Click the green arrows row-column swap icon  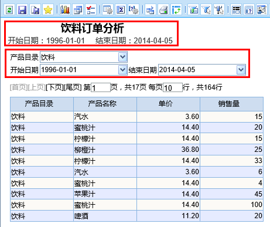(176, 10)
